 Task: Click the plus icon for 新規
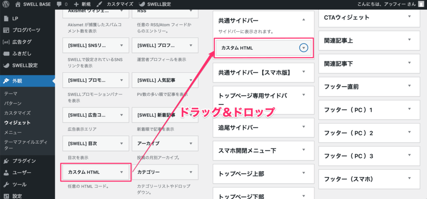[x=76, y=4]
